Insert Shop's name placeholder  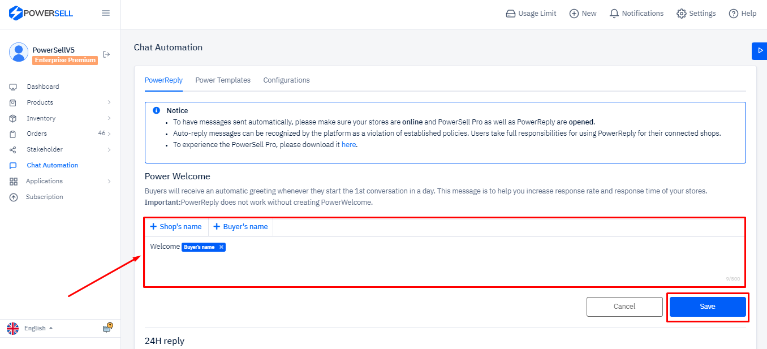(176, 227)
